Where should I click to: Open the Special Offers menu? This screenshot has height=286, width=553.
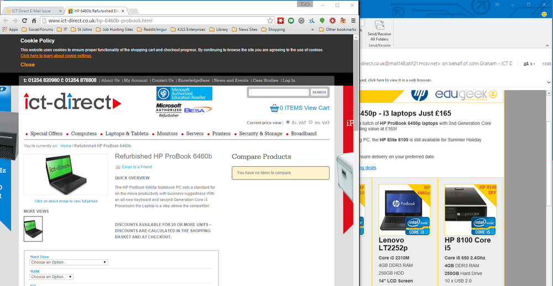(46, 134)
